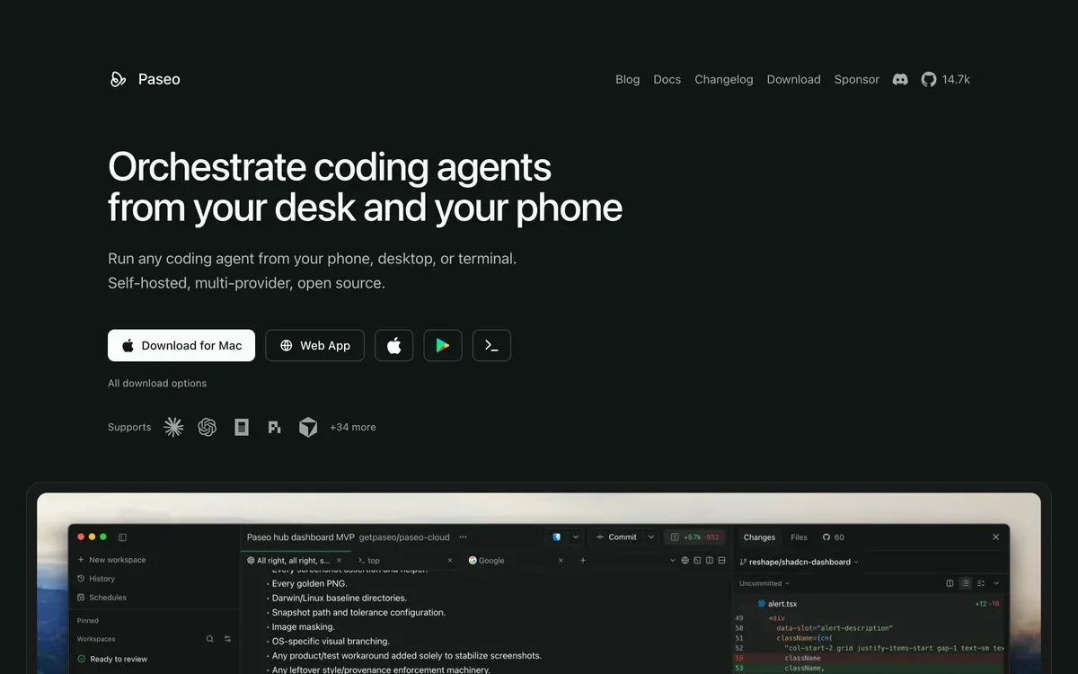The width and height of the screenshot is (1078, 674).
Task: Close the 'top' terminal tab
Action: coord(450,561)
